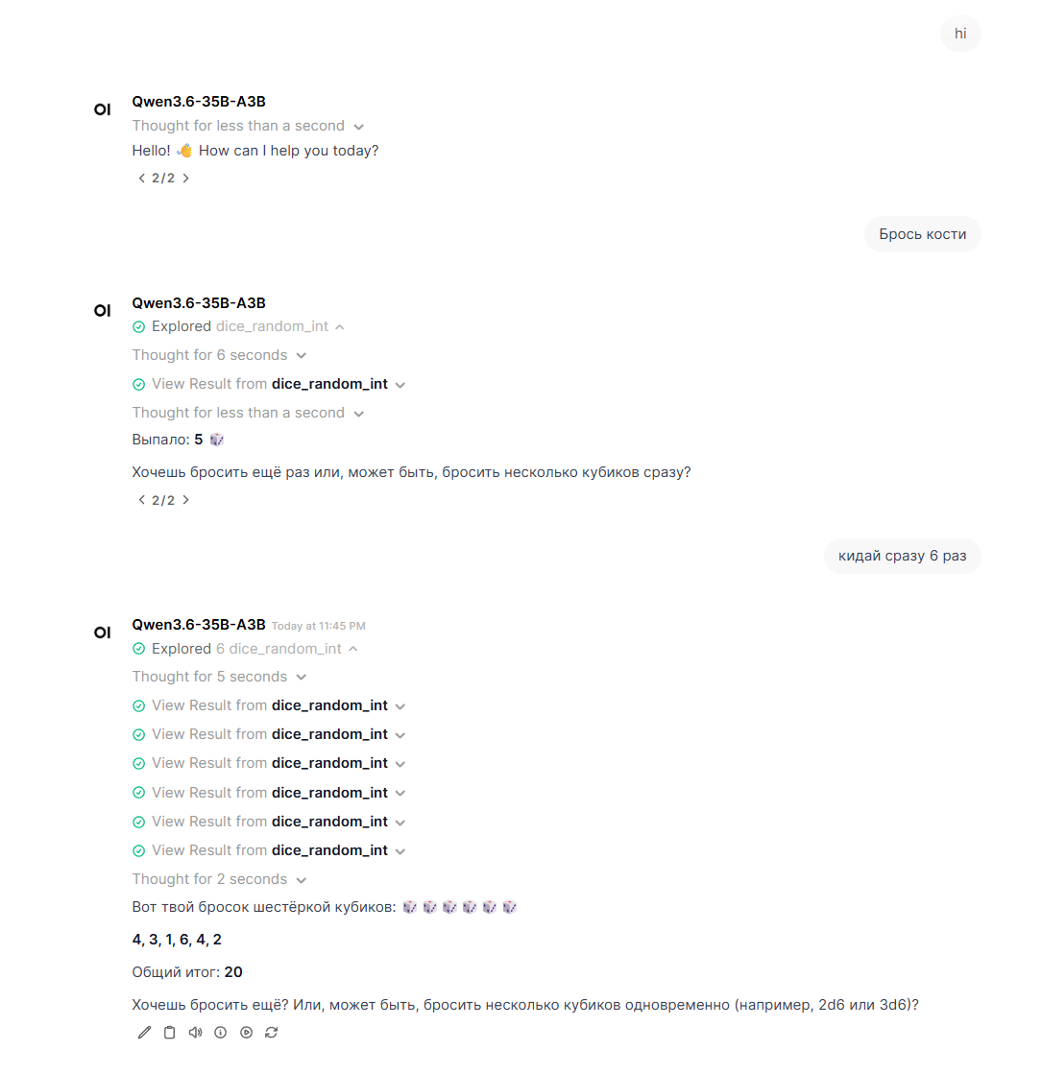Click the read aloud speaker icon
The width and height of the screenshot is (1042, 1074).
click(x=195, y=1032)
